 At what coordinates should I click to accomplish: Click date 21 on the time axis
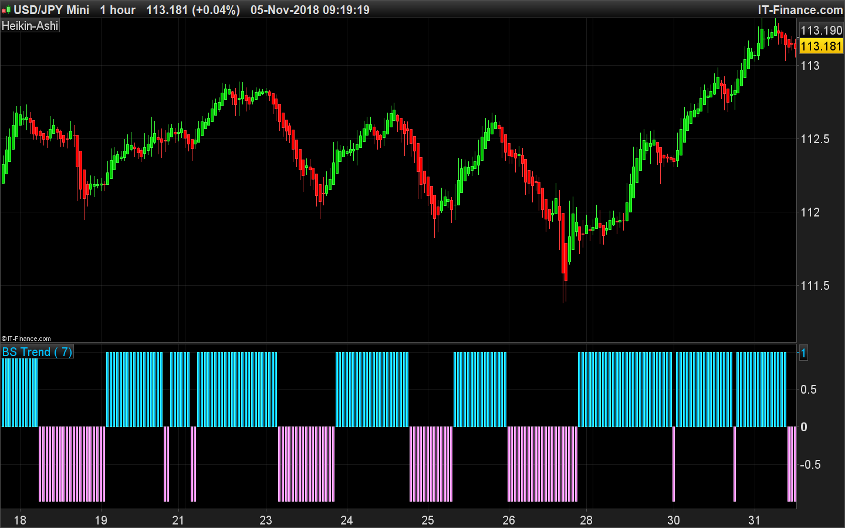point(178,520)
